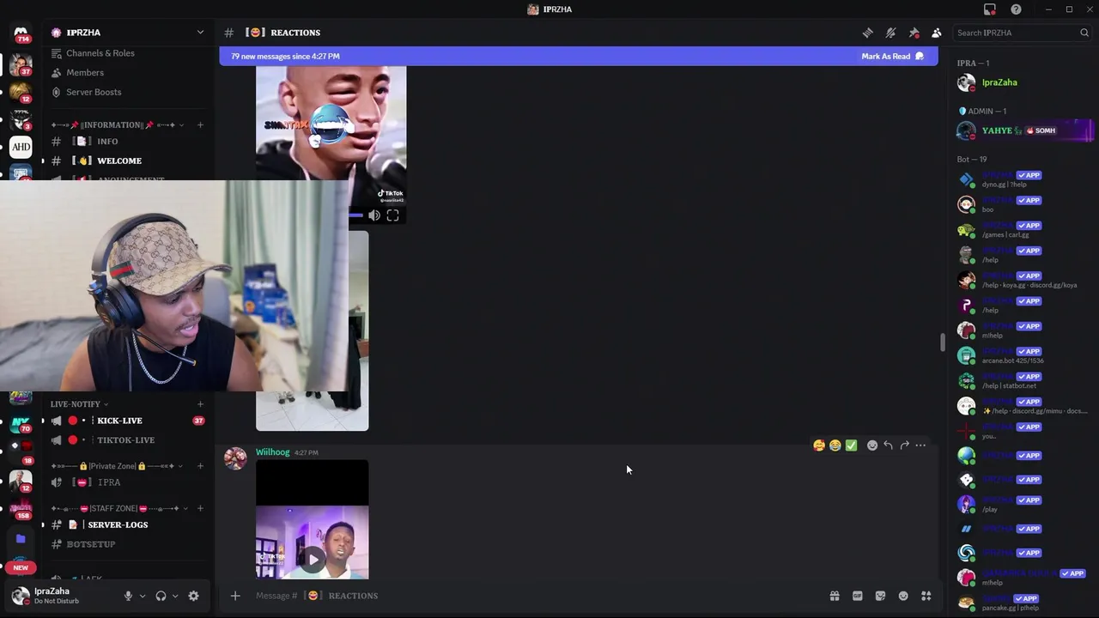Open the GIF picker

857,596
